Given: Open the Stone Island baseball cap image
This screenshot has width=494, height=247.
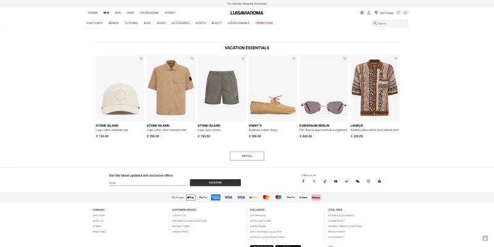Looking at the screenshot, I should [x=120, y=88].
